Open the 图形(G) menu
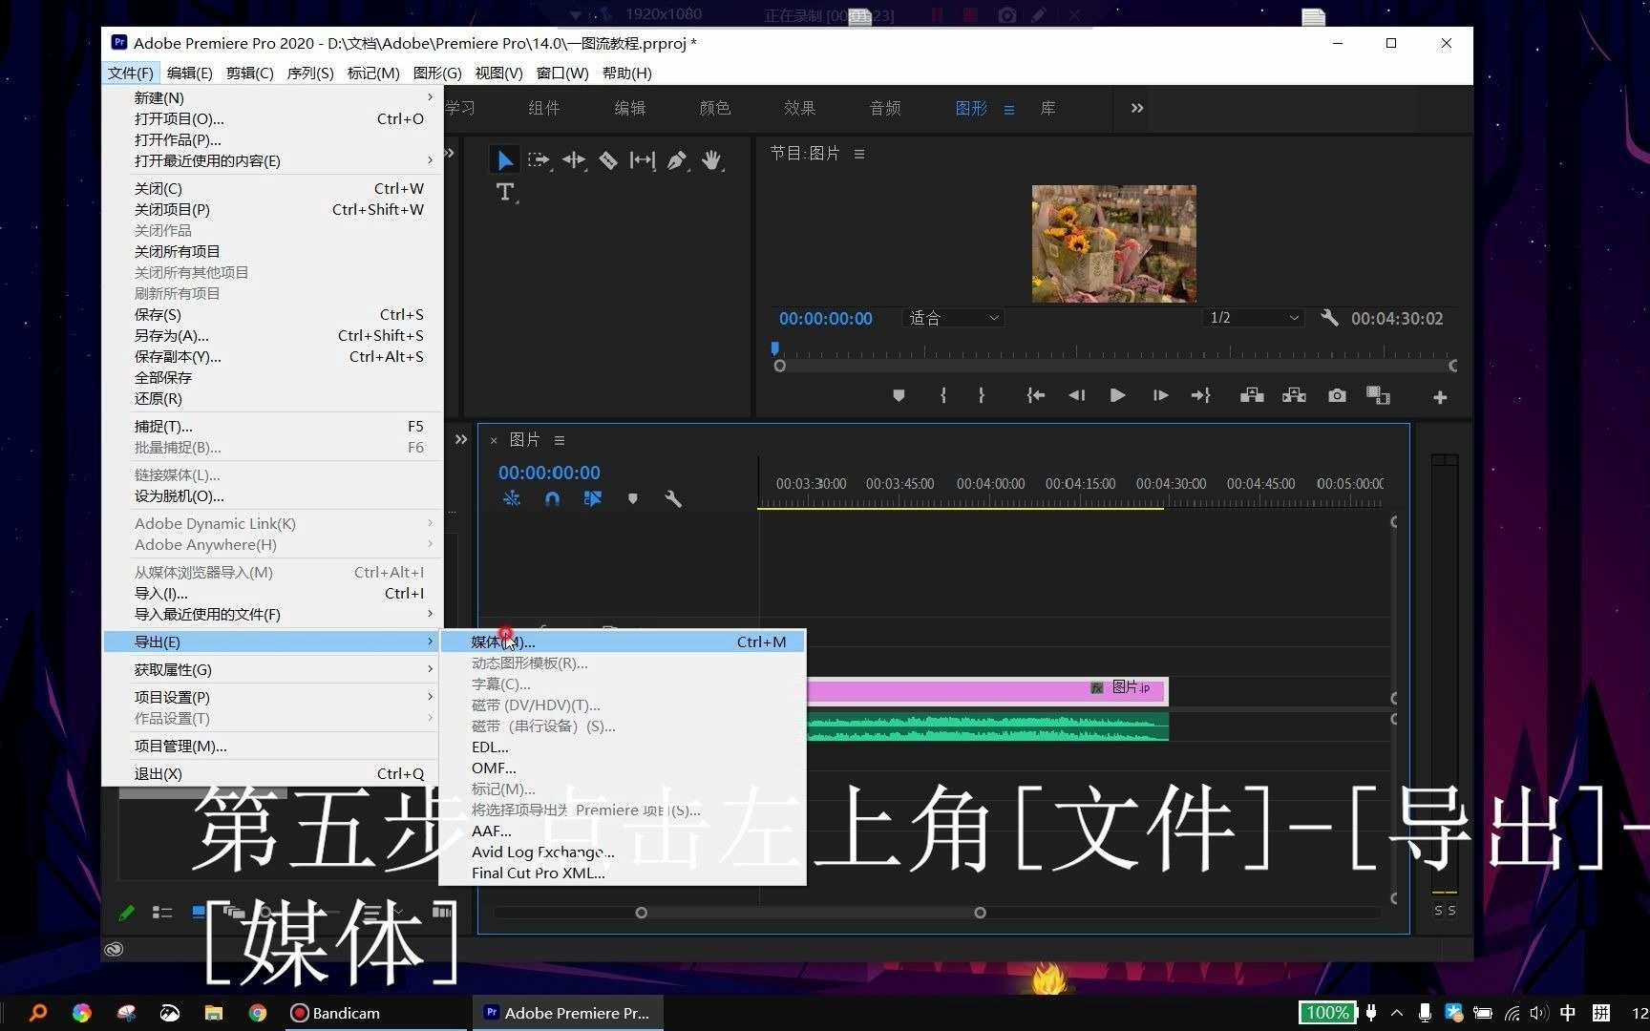This screenshot has width=1650, height=1031. pos(436,73)
